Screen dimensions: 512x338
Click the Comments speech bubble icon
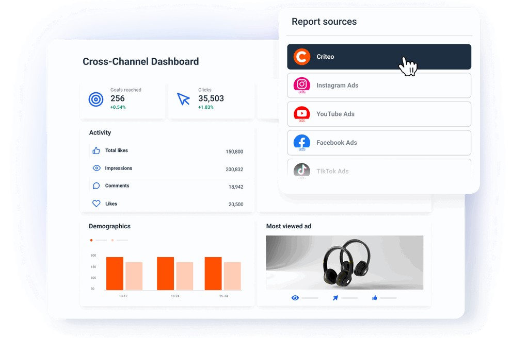pyautogui.click(x=97, y=185)
